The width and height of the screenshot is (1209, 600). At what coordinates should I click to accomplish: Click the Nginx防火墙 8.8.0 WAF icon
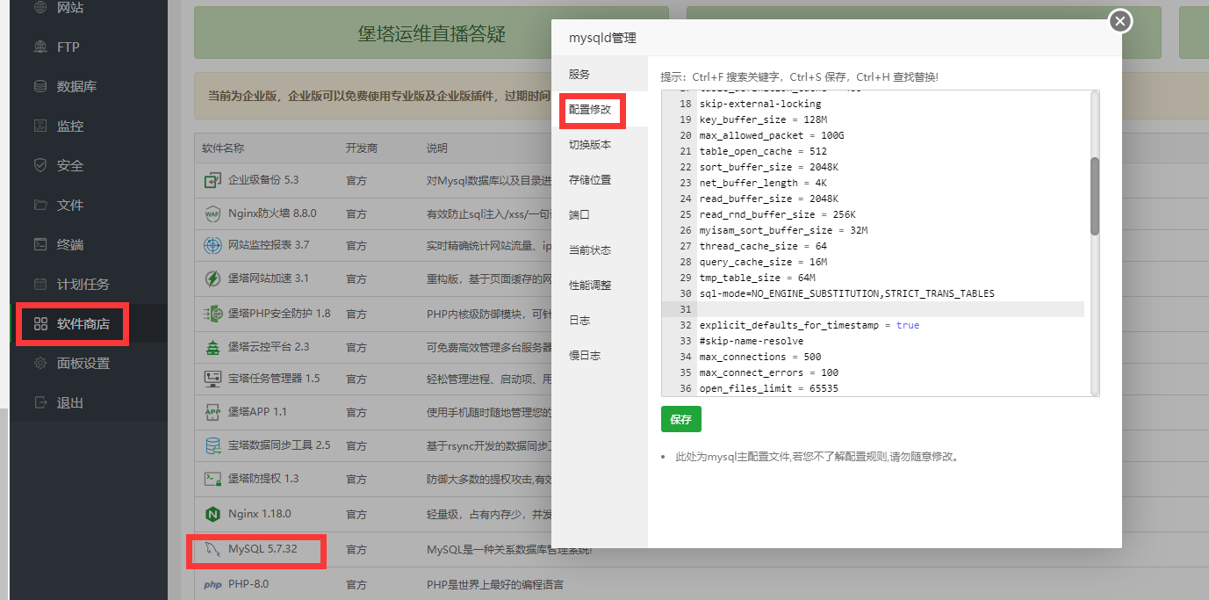click(212, 213)
